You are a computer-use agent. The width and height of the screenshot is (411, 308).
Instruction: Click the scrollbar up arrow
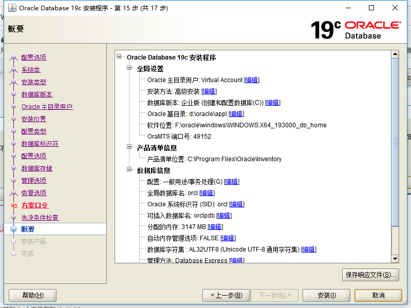pyautogui.click(x=395, y=53)
